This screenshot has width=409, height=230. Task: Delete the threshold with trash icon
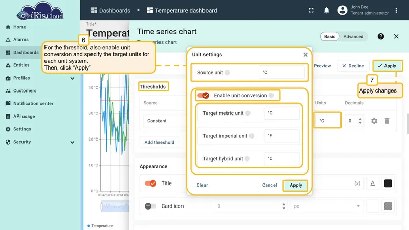point(387,121)
